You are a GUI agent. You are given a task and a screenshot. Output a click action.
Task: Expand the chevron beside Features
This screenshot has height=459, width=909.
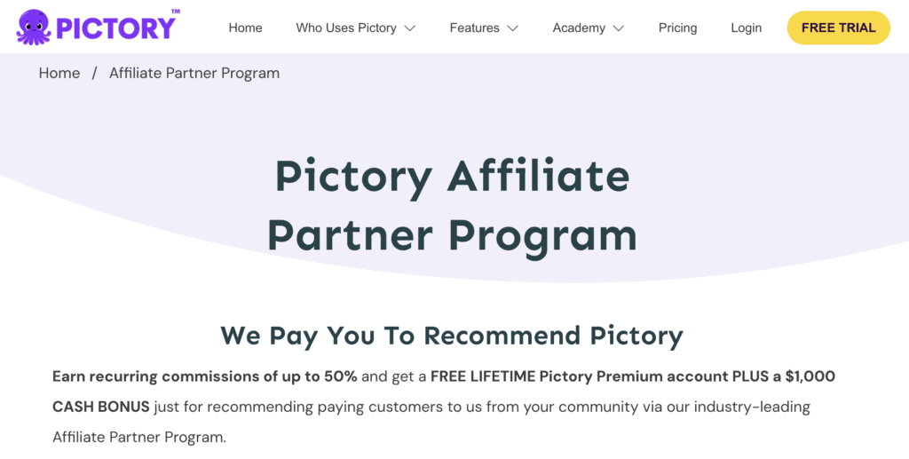tap(512, 28)
